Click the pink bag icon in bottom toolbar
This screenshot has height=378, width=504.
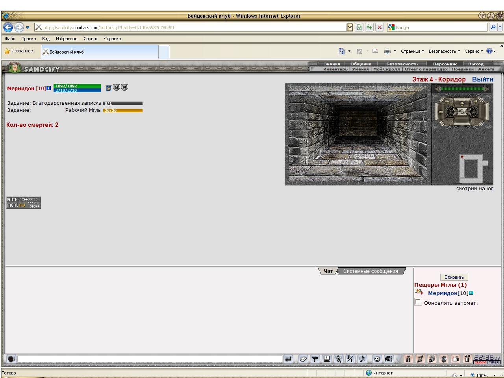[408, 359]
